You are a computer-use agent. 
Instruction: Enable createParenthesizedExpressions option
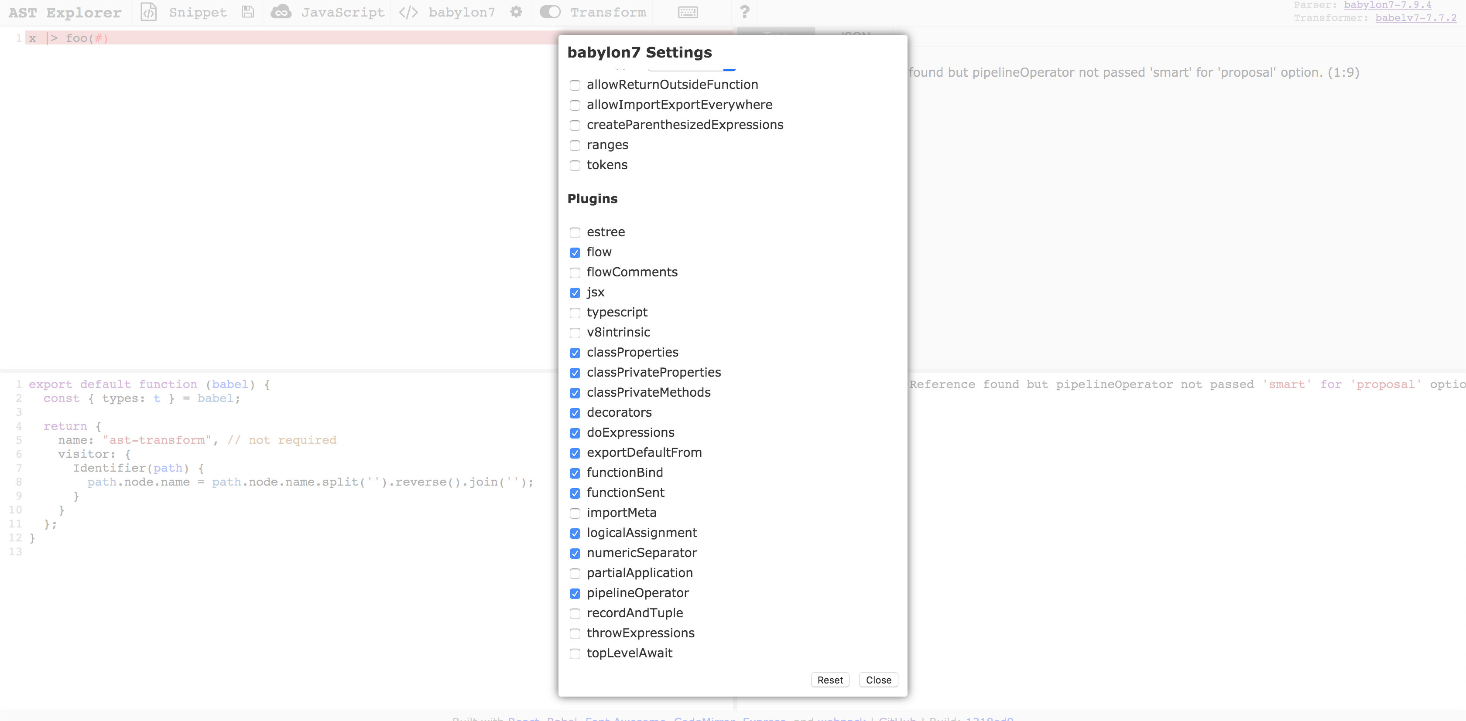pos(575,125)
